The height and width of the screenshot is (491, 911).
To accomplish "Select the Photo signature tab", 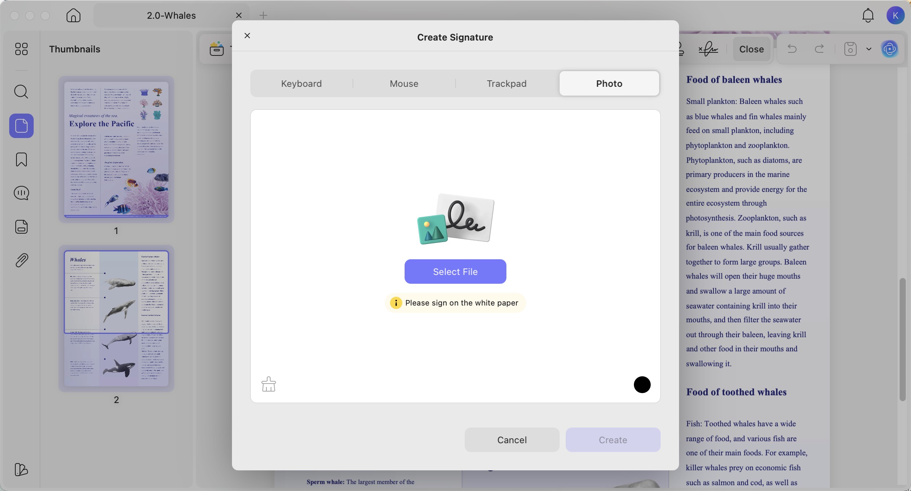I will (609, 83).
